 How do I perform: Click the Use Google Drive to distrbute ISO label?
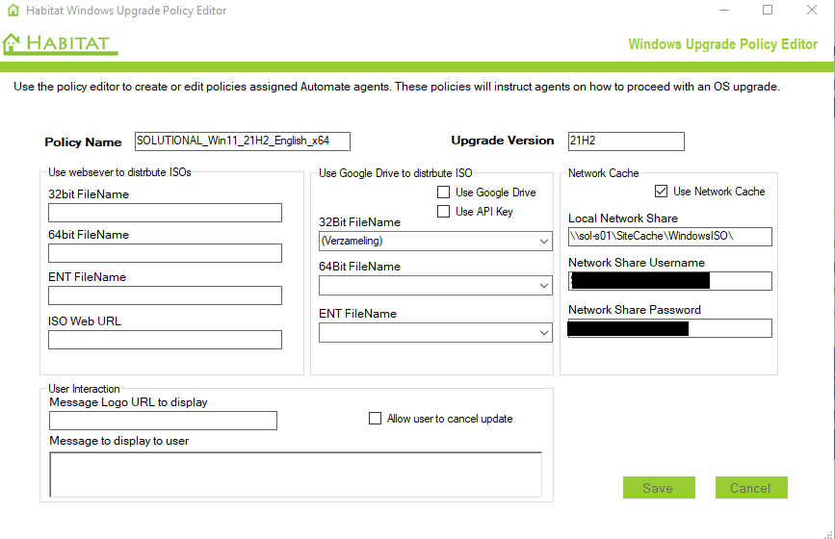395,173
